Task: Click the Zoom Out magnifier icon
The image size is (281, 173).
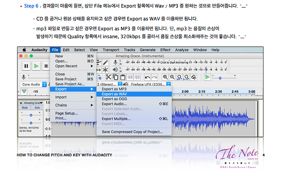Action: click(x=172, y=77)
